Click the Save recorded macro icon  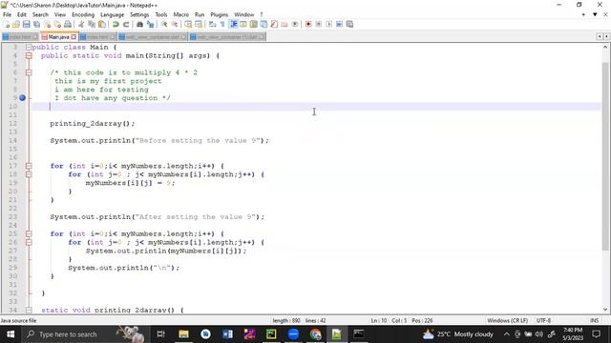349,24
